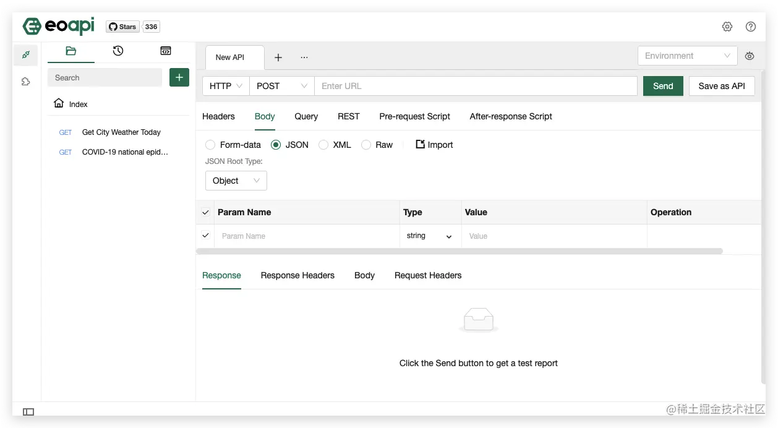Open the string type dropdown
Screen dimensions: 778x428
point(430,236)
